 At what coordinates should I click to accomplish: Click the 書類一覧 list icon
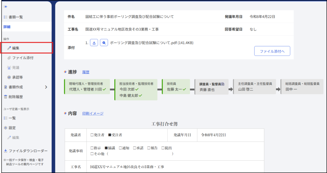click(x=6, y=17)
